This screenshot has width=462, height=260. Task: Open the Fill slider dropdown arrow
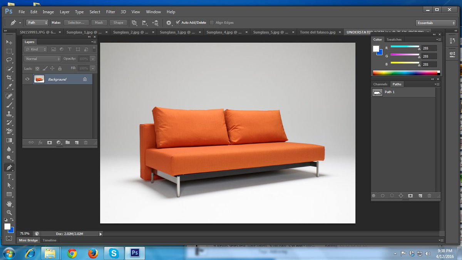[x=93, y=68]
